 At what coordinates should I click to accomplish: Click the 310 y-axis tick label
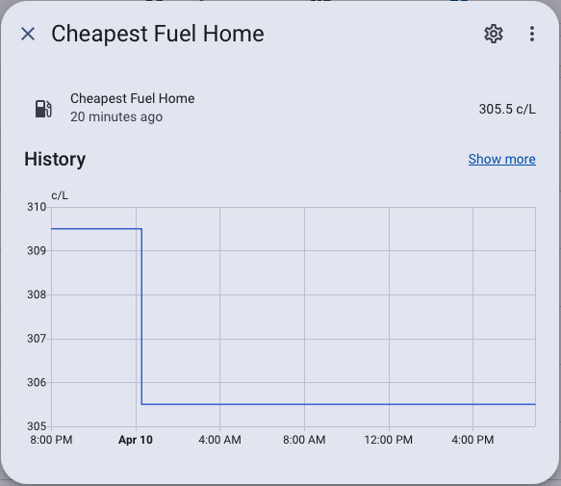[37, 207]
